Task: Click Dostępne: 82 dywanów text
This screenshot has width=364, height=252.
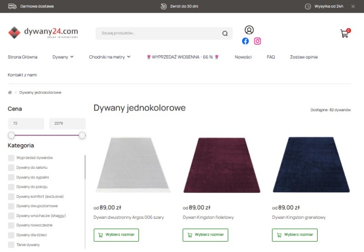Action: pyautogui.click(x=331, y=110)
